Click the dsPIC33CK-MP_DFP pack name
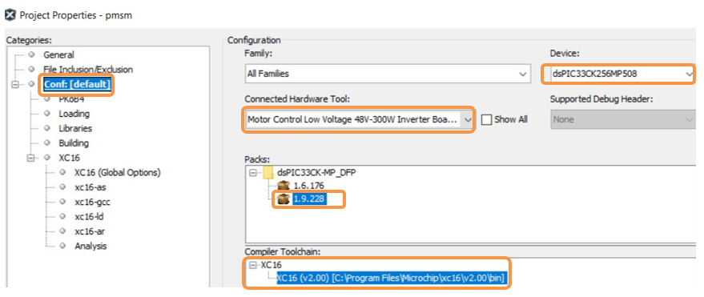The image size is (704, 297). 316,172
